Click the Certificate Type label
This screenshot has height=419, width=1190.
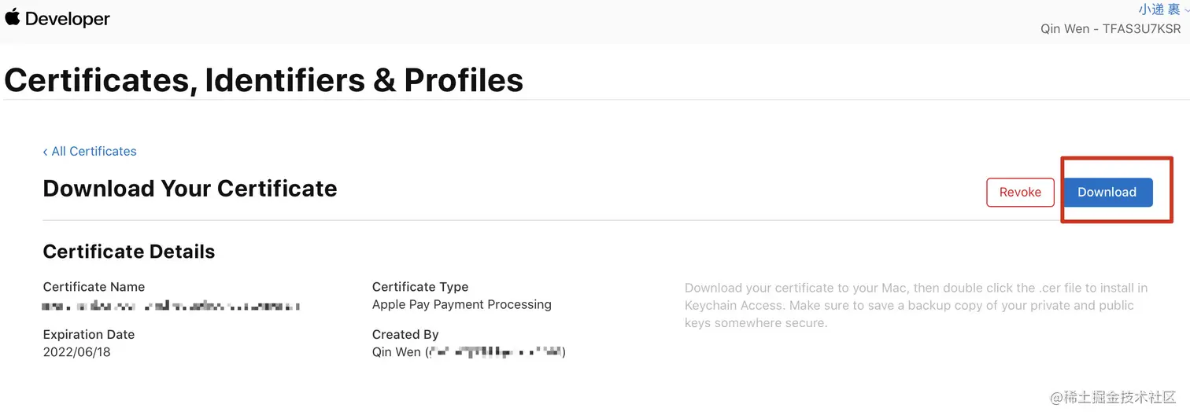(x=419, y=287)
